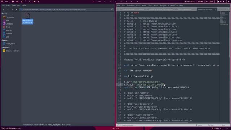Screen dimensions: 231x130
Task: Click the parent-folder arrow in file manager toolbar
Action: pos(12,9)
